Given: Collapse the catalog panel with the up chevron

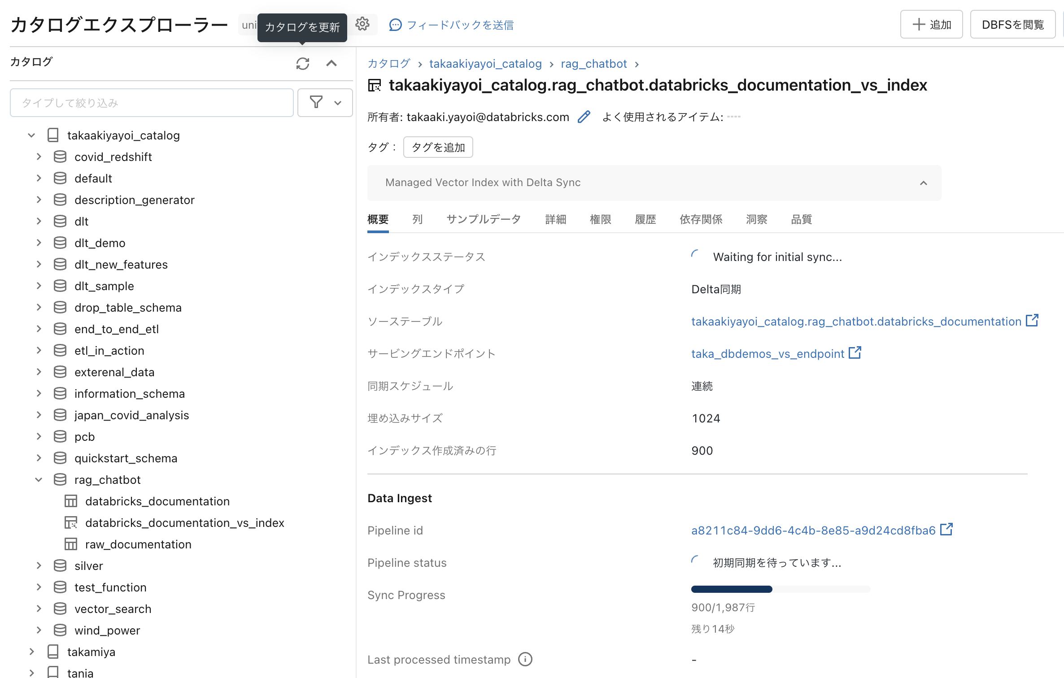Looking at the screenshot, I should coord(331,64).
